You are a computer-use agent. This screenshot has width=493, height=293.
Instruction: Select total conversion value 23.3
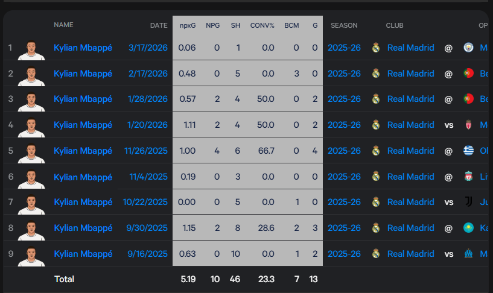point(266,279)
